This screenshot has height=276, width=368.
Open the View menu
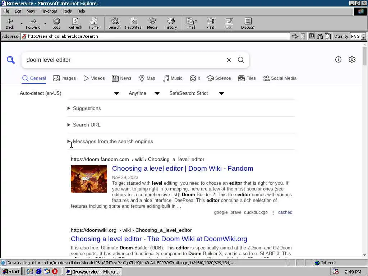[x=31, y=11]
